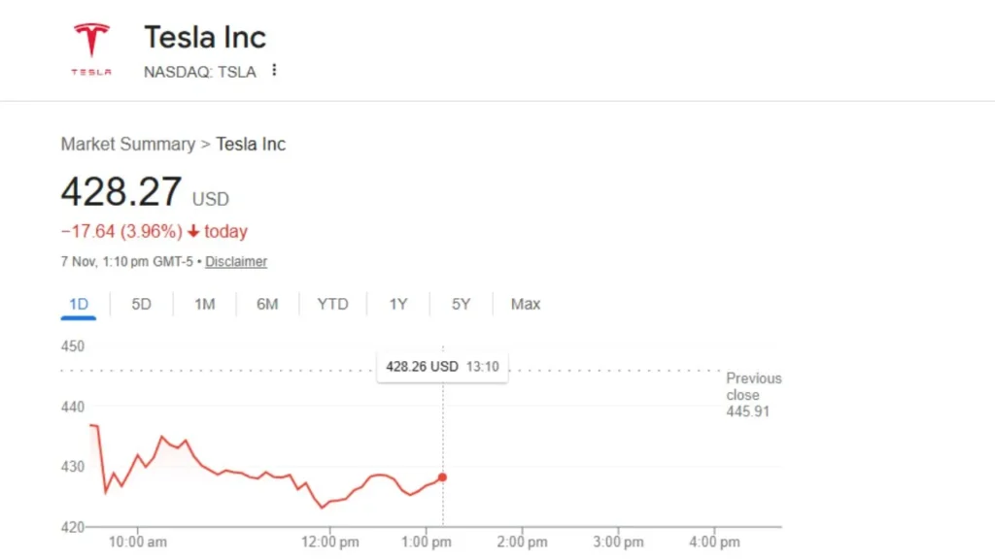Click the Tesla Inc breadcrumb link
Viewport: 995px width, 559px height.
251,144
